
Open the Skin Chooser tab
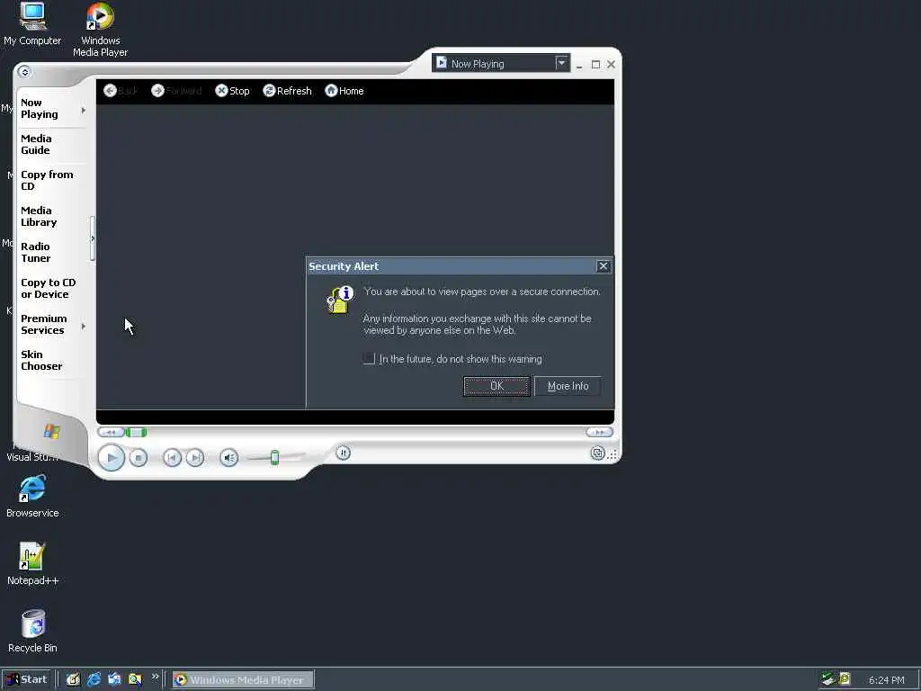tap(41, 360)
